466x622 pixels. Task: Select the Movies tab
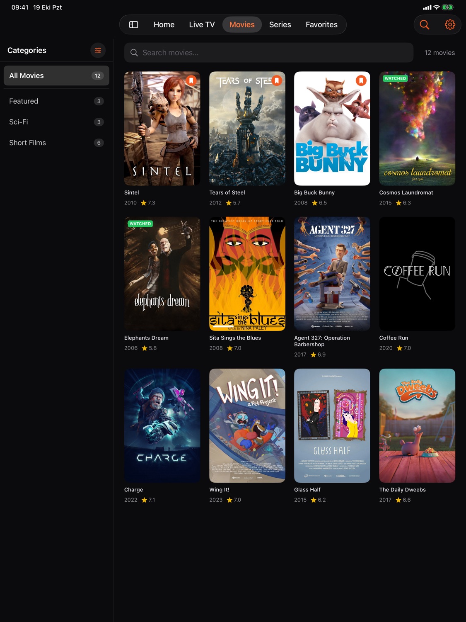click(x=242, y=24)
